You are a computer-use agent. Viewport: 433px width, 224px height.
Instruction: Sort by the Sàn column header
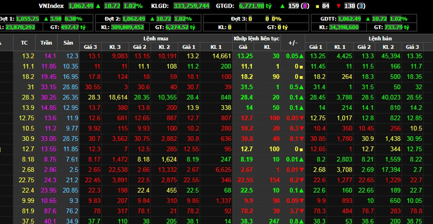click(68, 43)
